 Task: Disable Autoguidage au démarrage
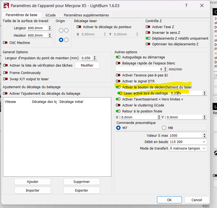click(x=118, y=57)
